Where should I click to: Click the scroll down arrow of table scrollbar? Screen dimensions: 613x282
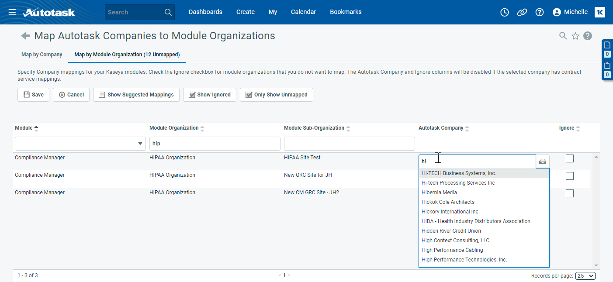(596, 265)
